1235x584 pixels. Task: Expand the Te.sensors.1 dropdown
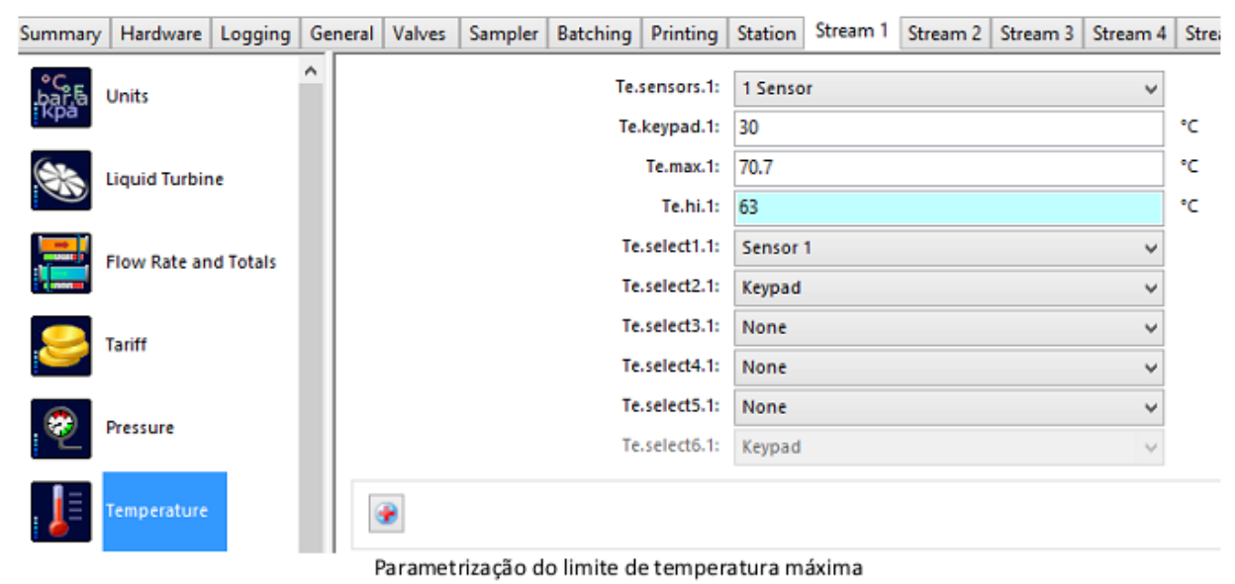pyautogui.click(x=948, y=89)
